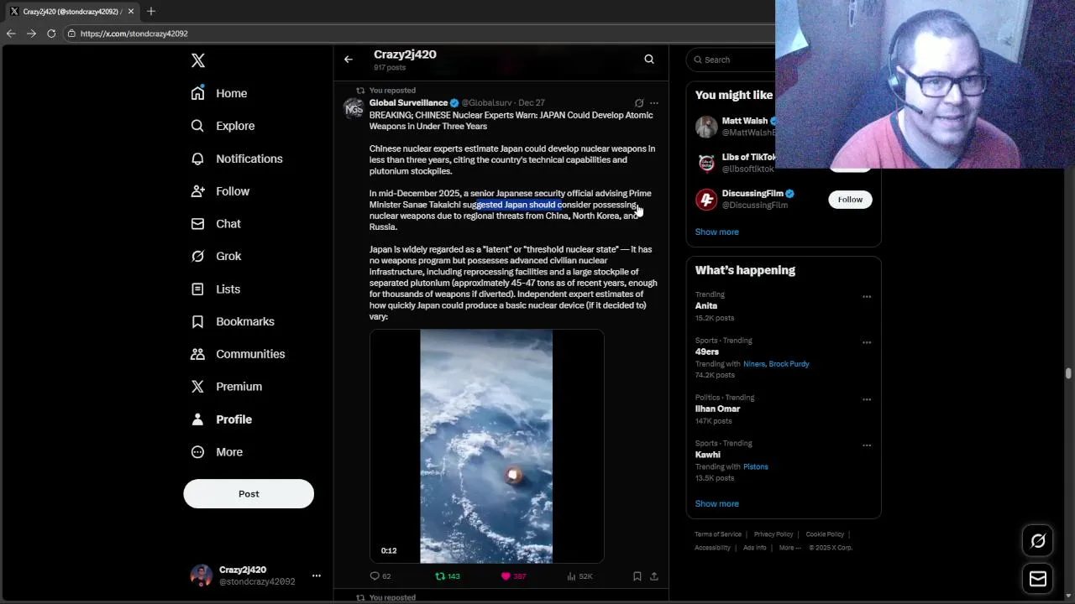Open more options for Ilhan Omar trend
This screenshot has width=1075, height=604.
pyautogui.click(x=867, y=399)
